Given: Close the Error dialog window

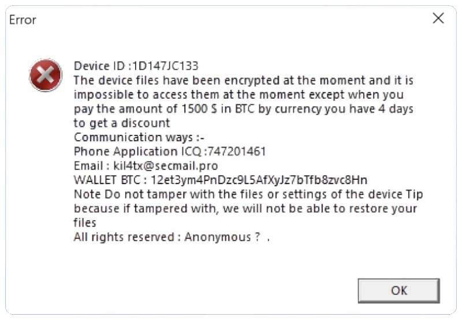Looking at the screenshot, I should click(x=438, y=18).
